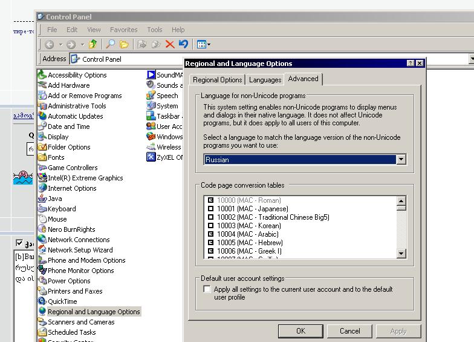This screenshot has width=474, height=342.
Task: Open the Java control panel item
Action: point(50,199)
